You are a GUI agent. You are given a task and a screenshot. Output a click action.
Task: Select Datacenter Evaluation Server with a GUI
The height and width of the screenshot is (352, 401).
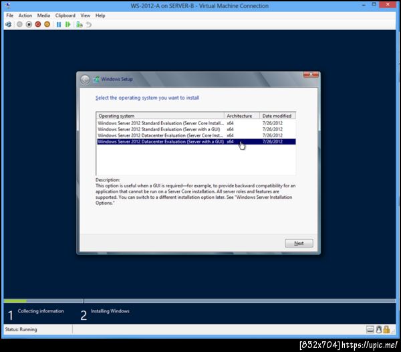tap(196, 142)
